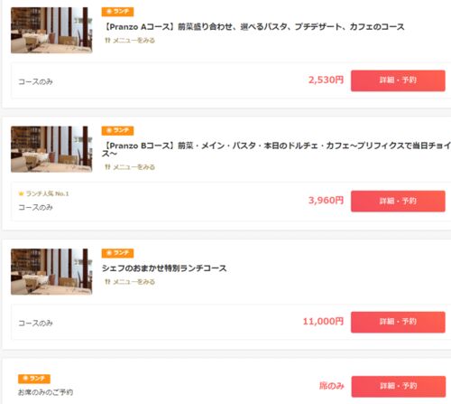The height and width of the screenshot is (404, 451).
Task: Open the Pranzo A course restaurant thumbnail
Action: (51, 30)
